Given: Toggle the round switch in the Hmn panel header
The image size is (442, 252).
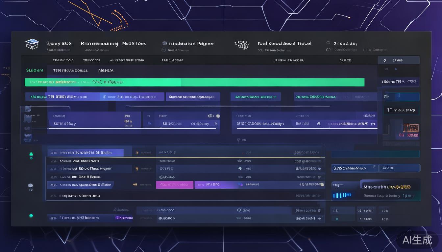Looking at the screenshot, I should (217, 116).
